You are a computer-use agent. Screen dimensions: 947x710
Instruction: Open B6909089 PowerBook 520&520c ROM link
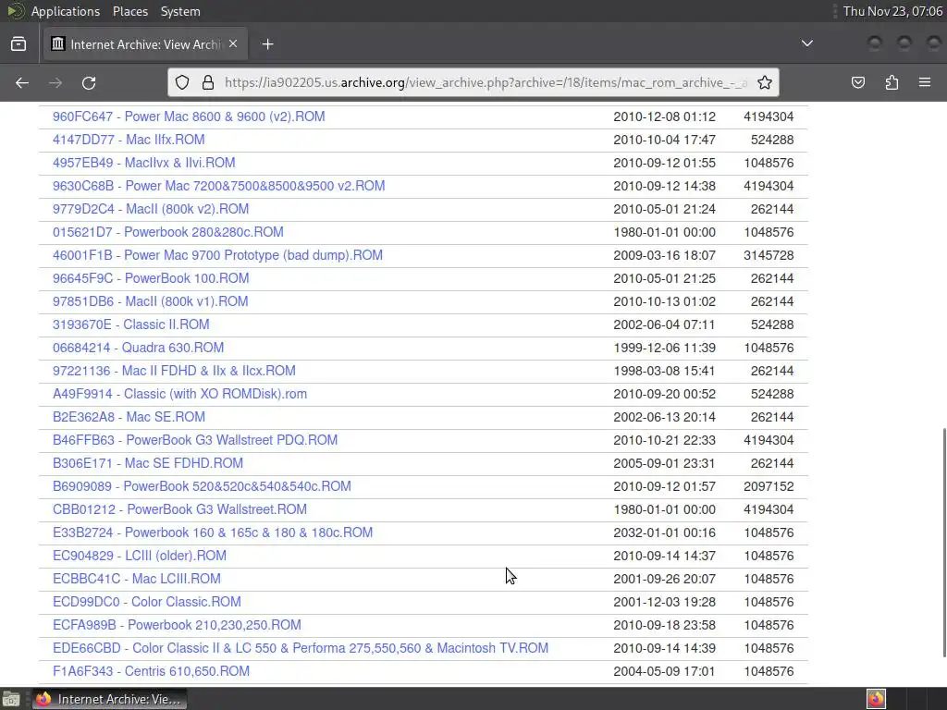(x=202, y=486)
